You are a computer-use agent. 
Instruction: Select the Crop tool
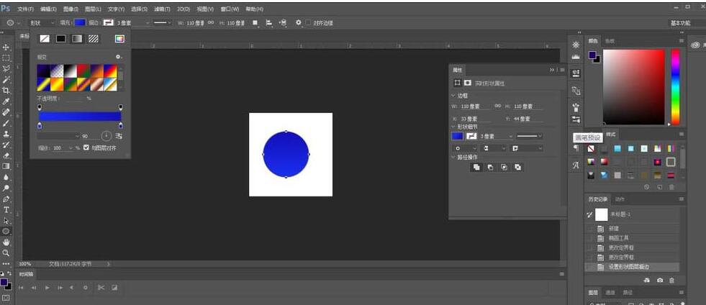pyautogui.click(x=6, y=91)
